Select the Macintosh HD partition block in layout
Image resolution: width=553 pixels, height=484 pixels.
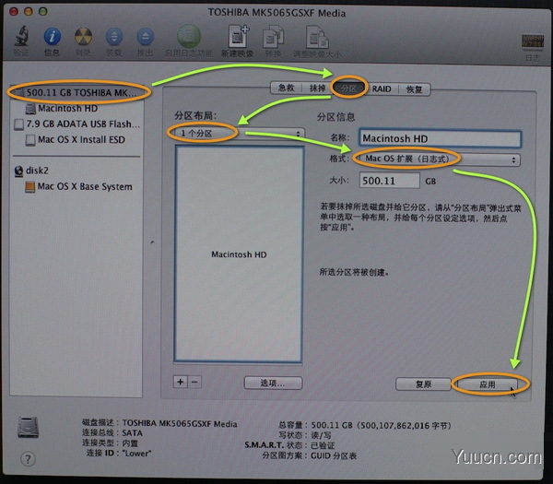(x=239, y=254)
